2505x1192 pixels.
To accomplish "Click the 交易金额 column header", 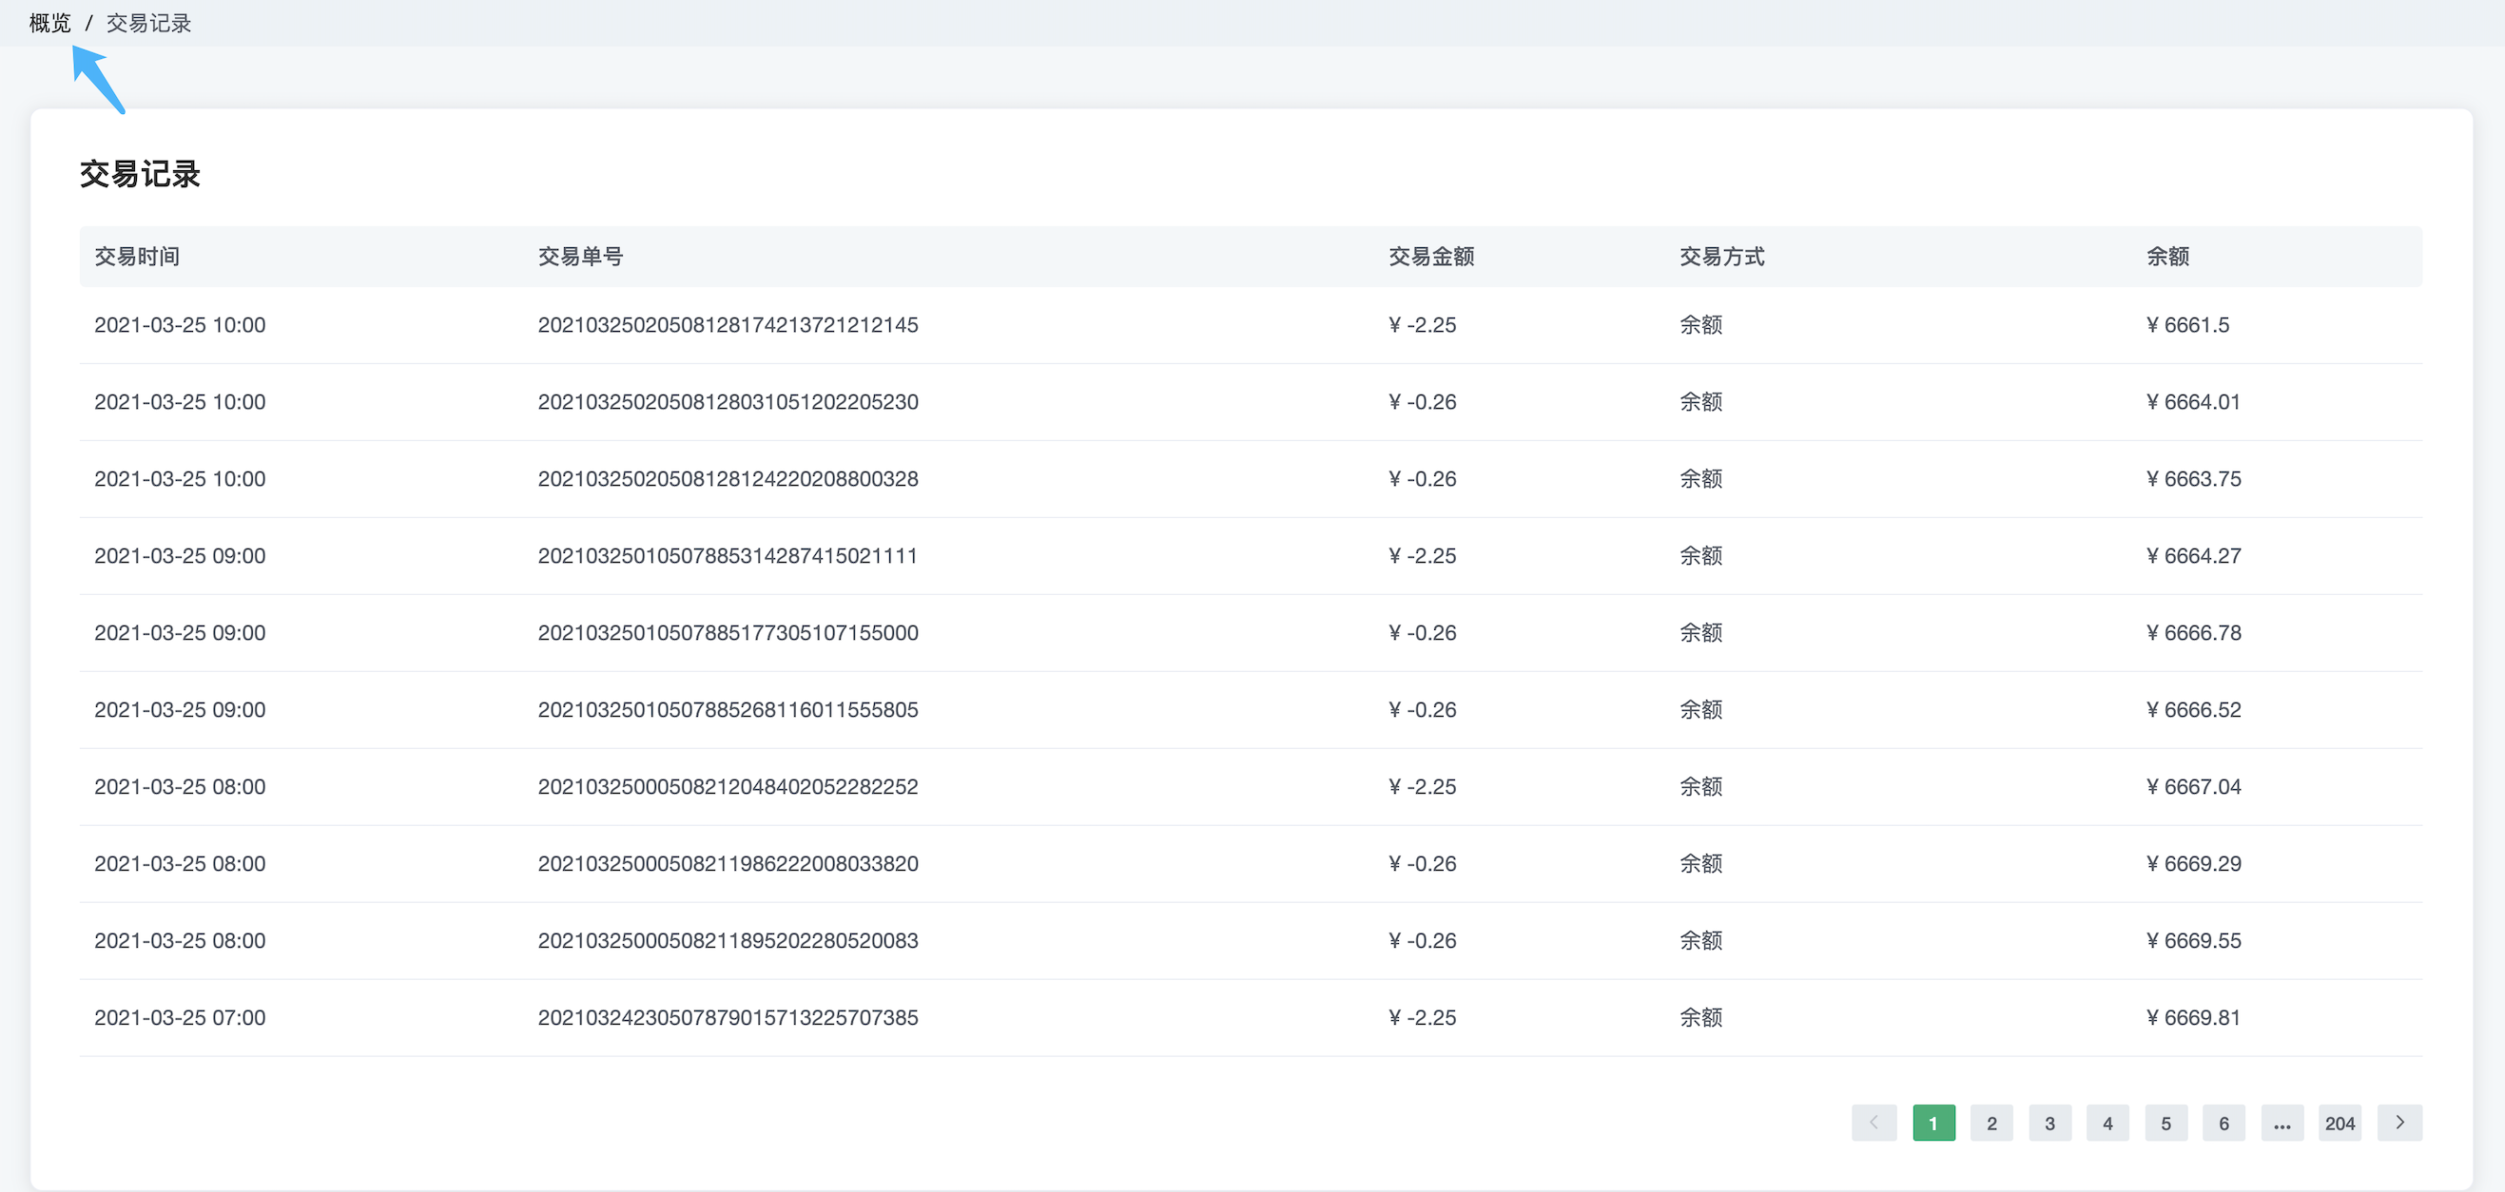I will [1430, 257].
